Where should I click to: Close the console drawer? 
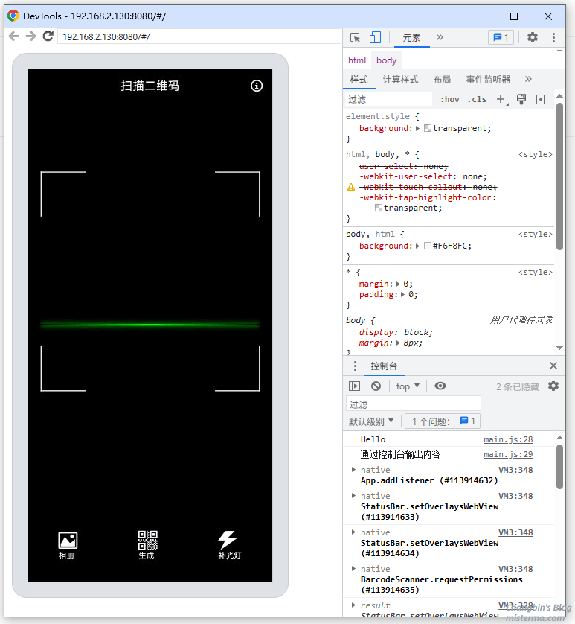(553, 366)
